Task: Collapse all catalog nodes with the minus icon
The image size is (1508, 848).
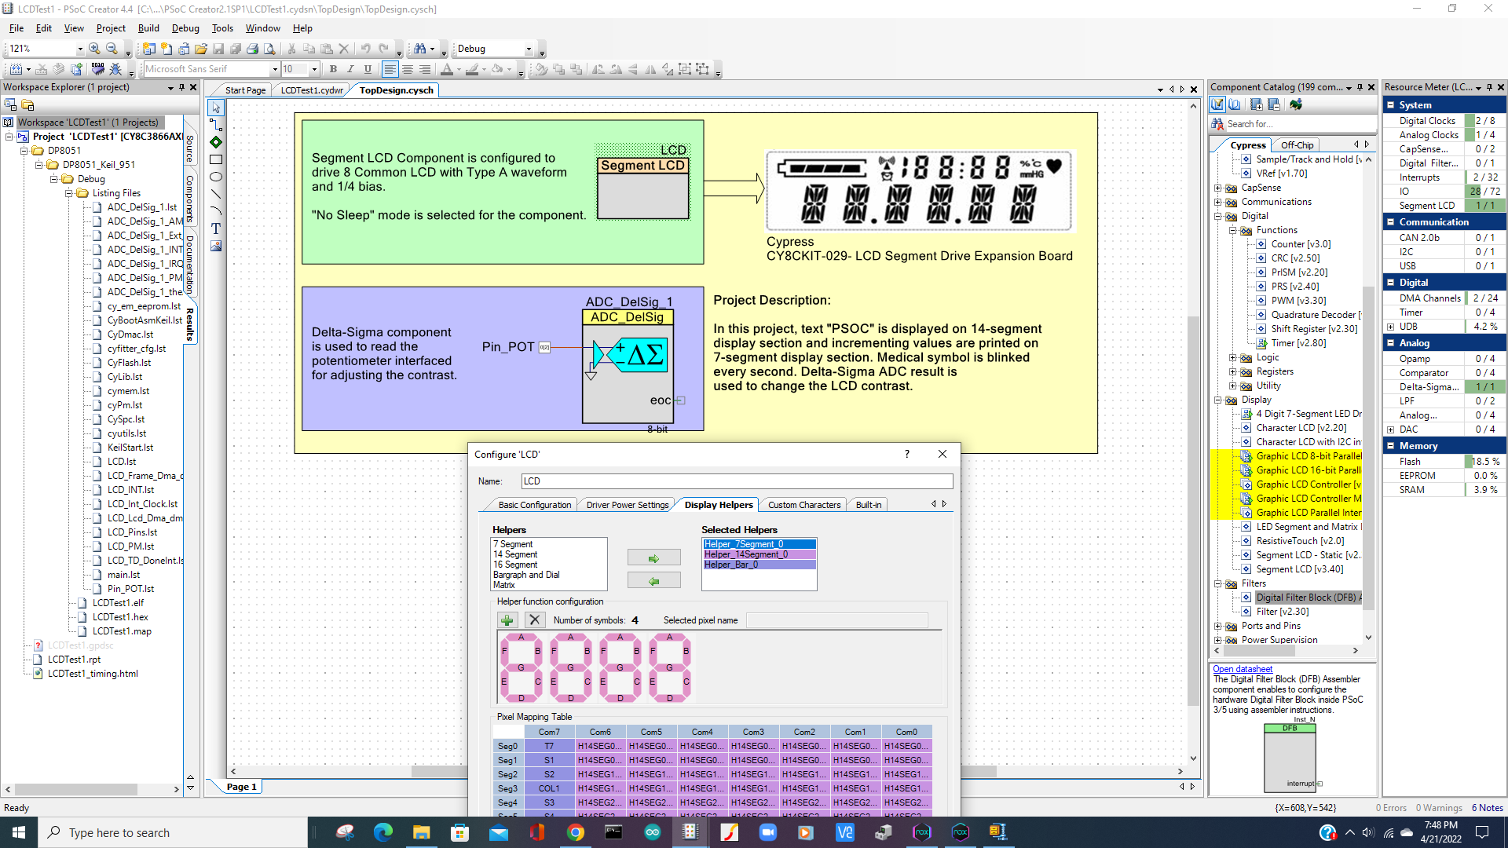Action: (x=1274, y=104)
